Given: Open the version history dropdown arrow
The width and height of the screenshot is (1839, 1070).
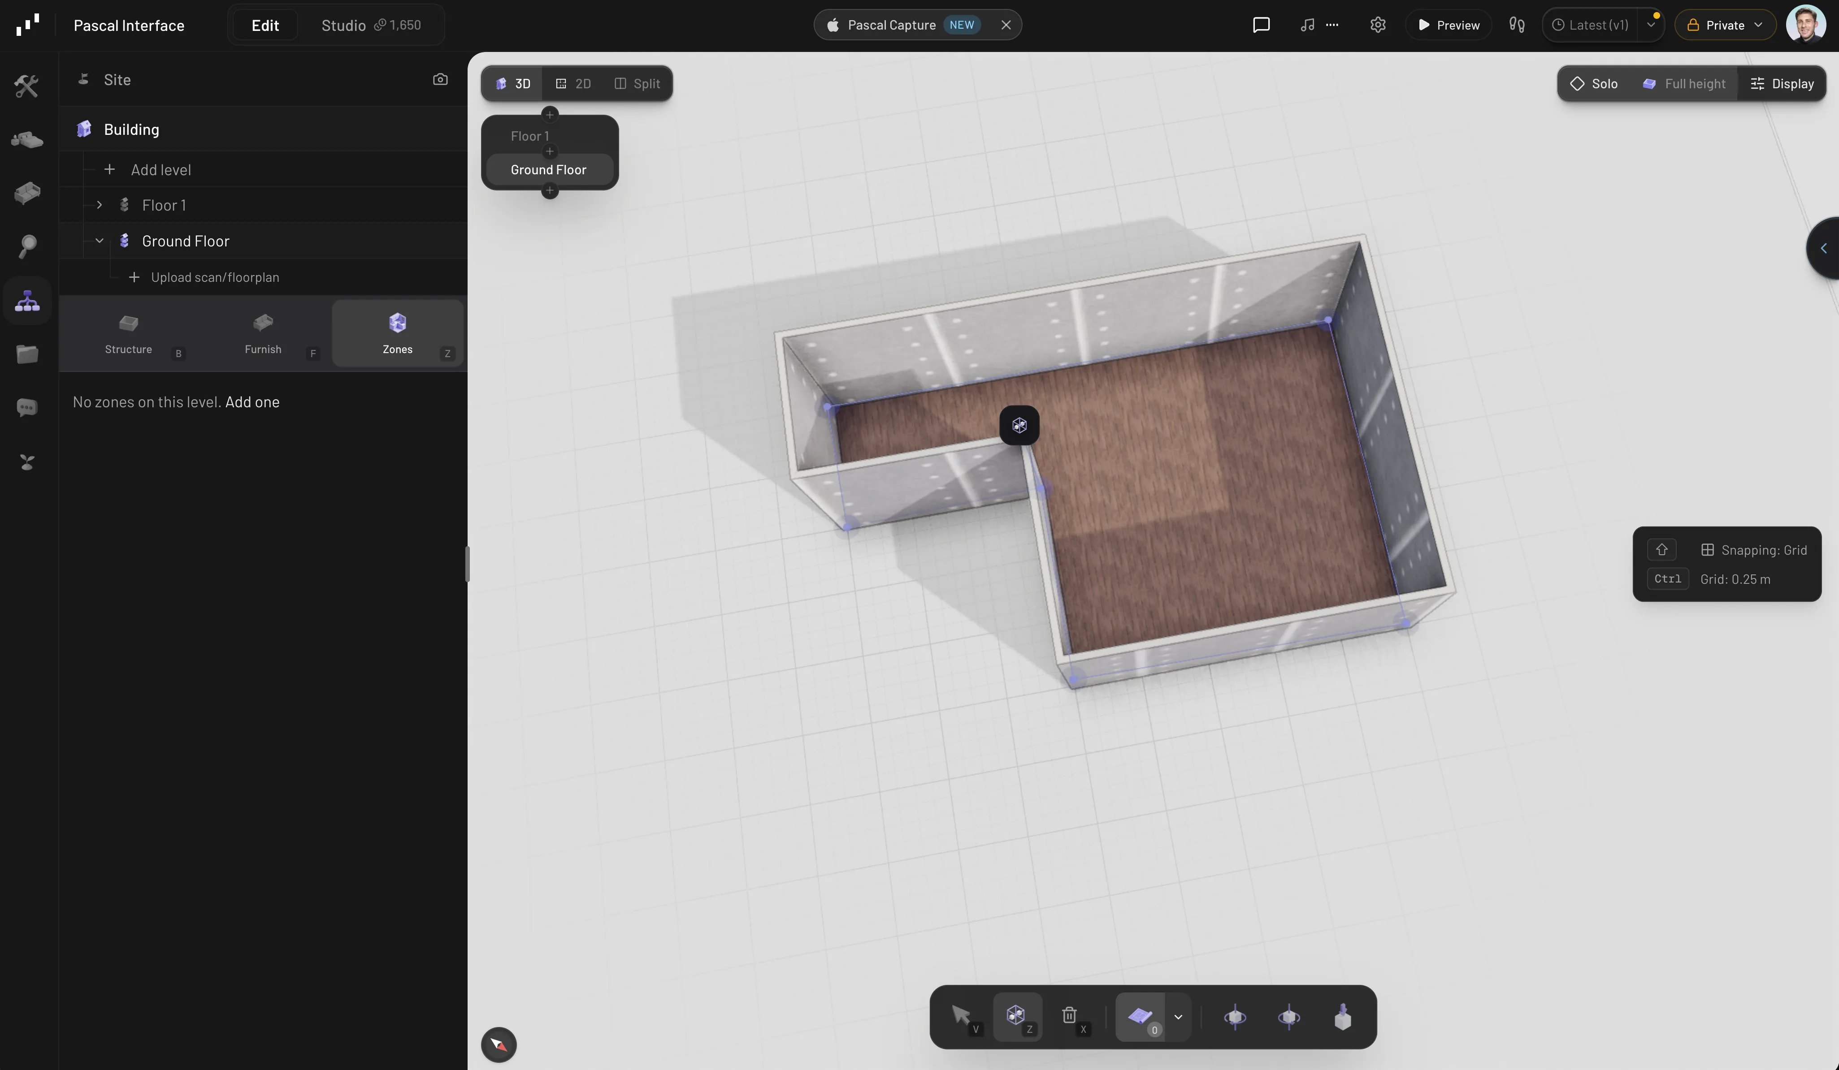Looking at the screenshot, I should pos(1650,25).
